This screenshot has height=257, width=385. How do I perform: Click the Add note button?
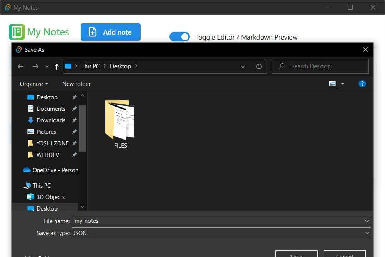(x=111, y=32)
